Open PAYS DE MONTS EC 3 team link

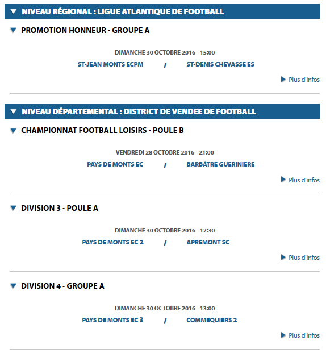[112, 320]
